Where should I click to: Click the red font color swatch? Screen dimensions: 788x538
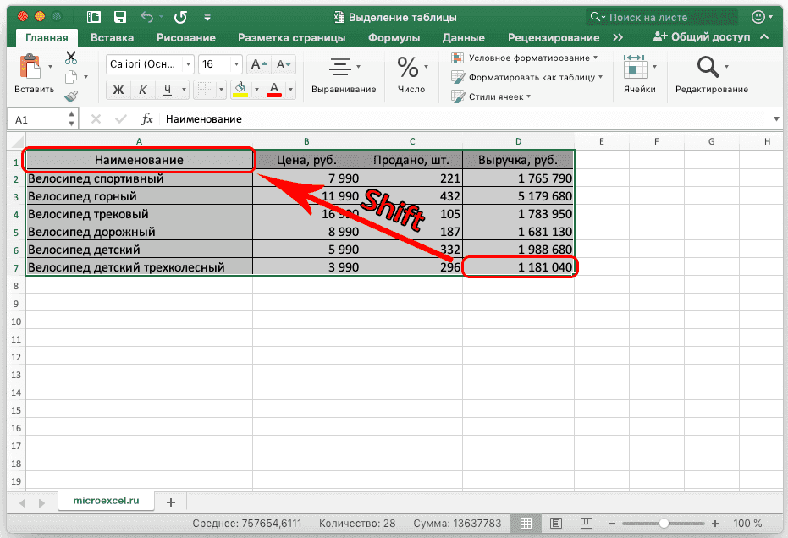(x=273, y=90)
